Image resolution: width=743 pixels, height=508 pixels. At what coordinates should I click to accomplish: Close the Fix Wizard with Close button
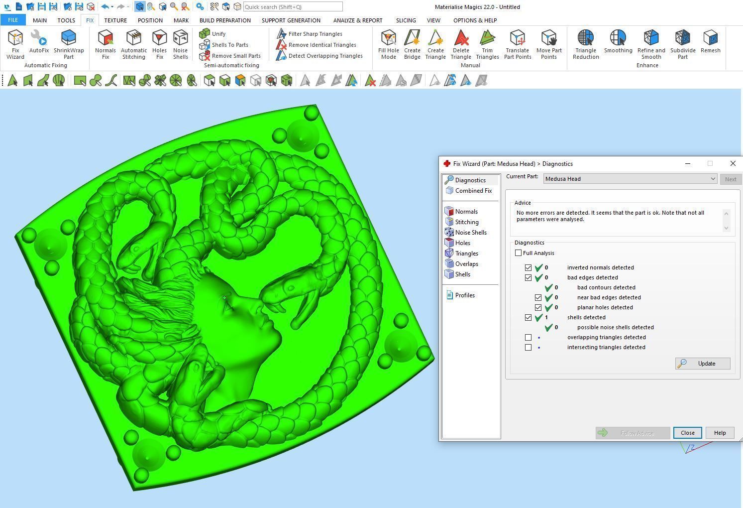(x=688, y=433)
